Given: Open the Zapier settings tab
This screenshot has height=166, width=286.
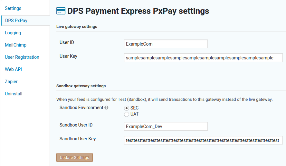Looking at the screenshot, I should [x=11, y=82].
